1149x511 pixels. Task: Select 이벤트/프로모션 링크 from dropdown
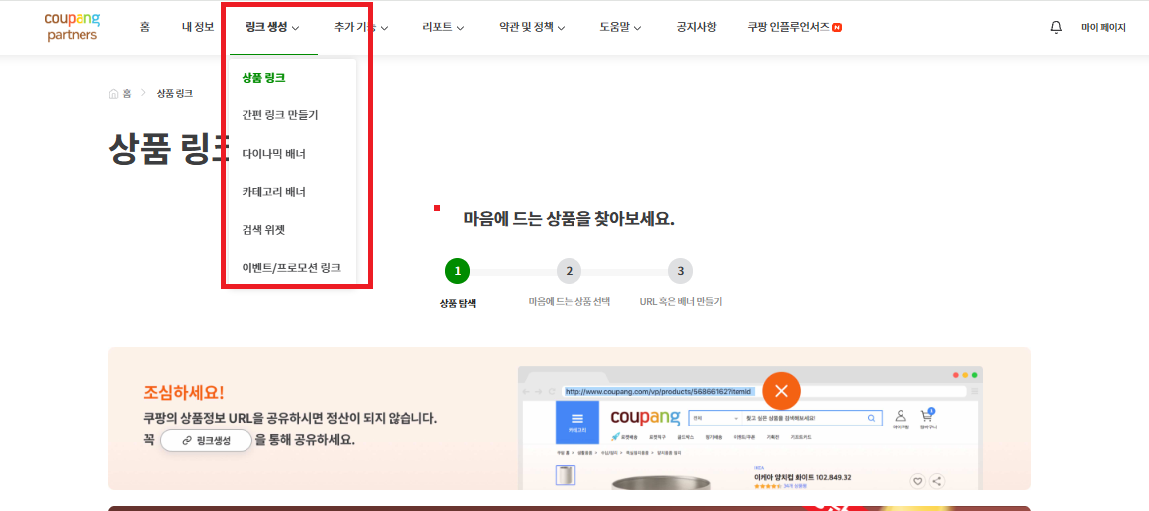tap(292, 267)
